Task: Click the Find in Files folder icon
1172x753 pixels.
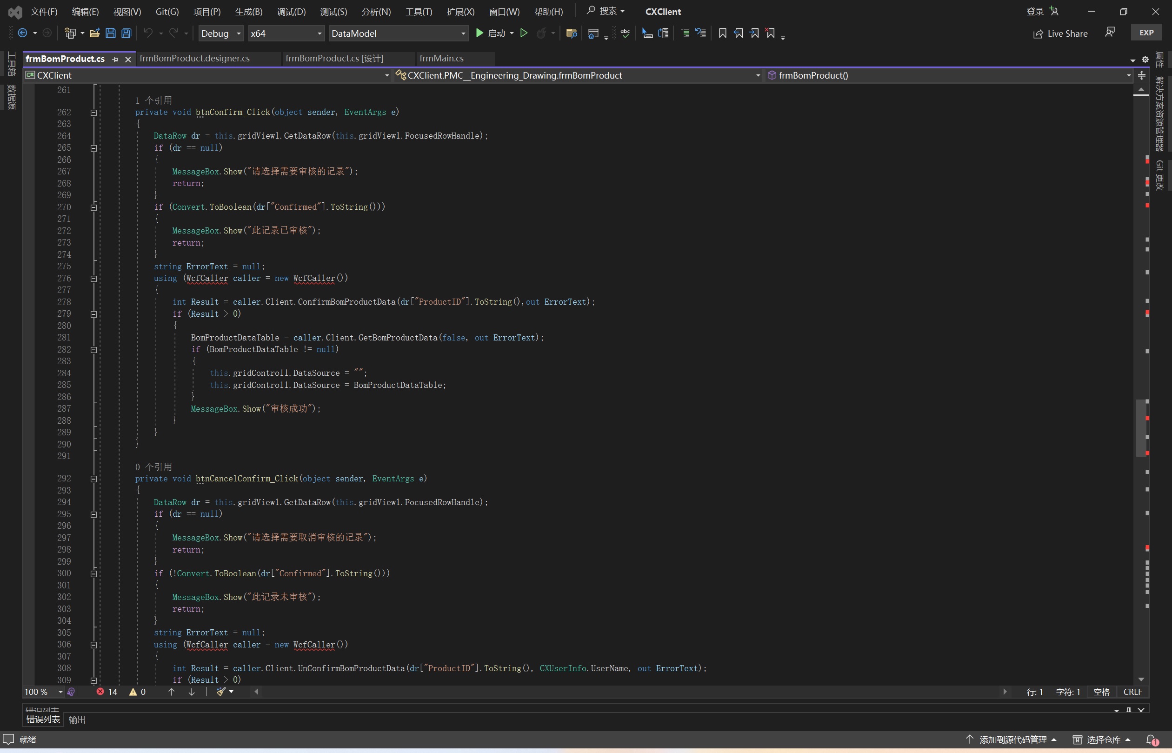Action: (571, 33)
